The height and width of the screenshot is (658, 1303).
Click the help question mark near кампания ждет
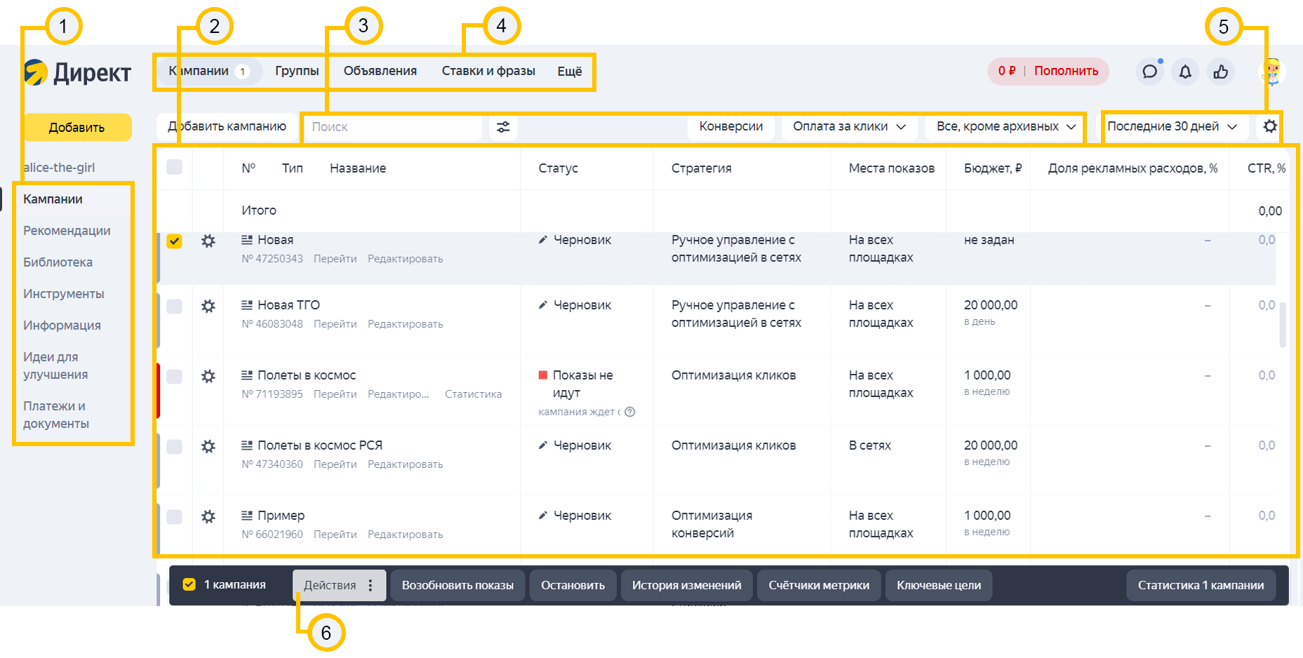click(x=630, y=412)
